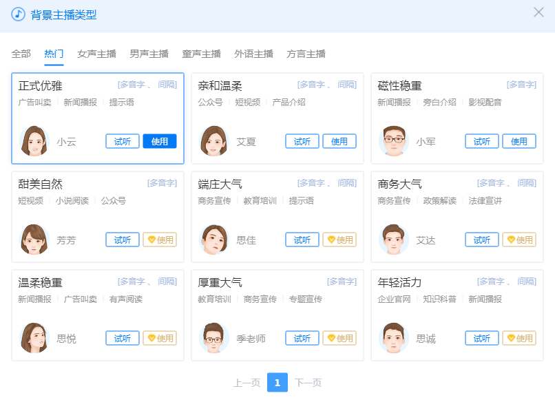Listen to 艾达's voice sample

pyautogui.click(x=482, y=240)
